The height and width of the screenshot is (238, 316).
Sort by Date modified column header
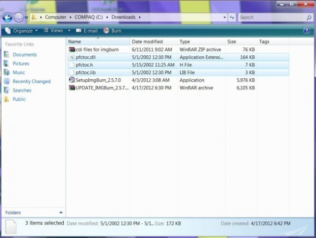[154, 42]
